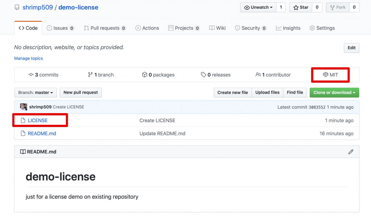Click New pull request button
The height and width of the screenshot is (218, 371).
[x=81, y=92]
